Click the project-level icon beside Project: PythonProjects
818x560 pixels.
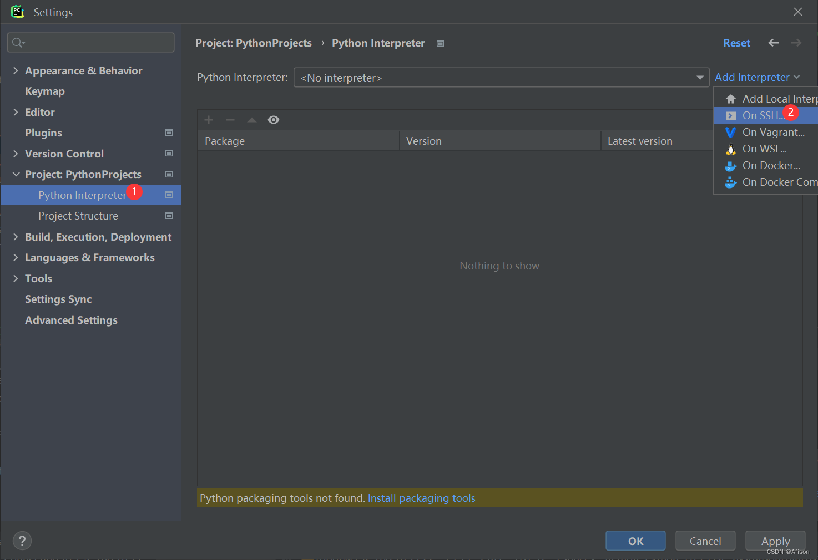point(169,174)
